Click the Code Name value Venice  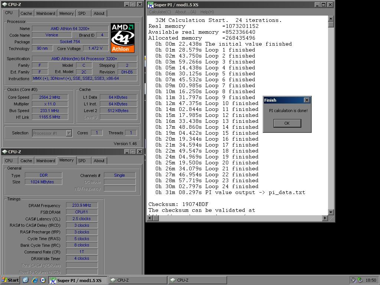click(52, 35)
